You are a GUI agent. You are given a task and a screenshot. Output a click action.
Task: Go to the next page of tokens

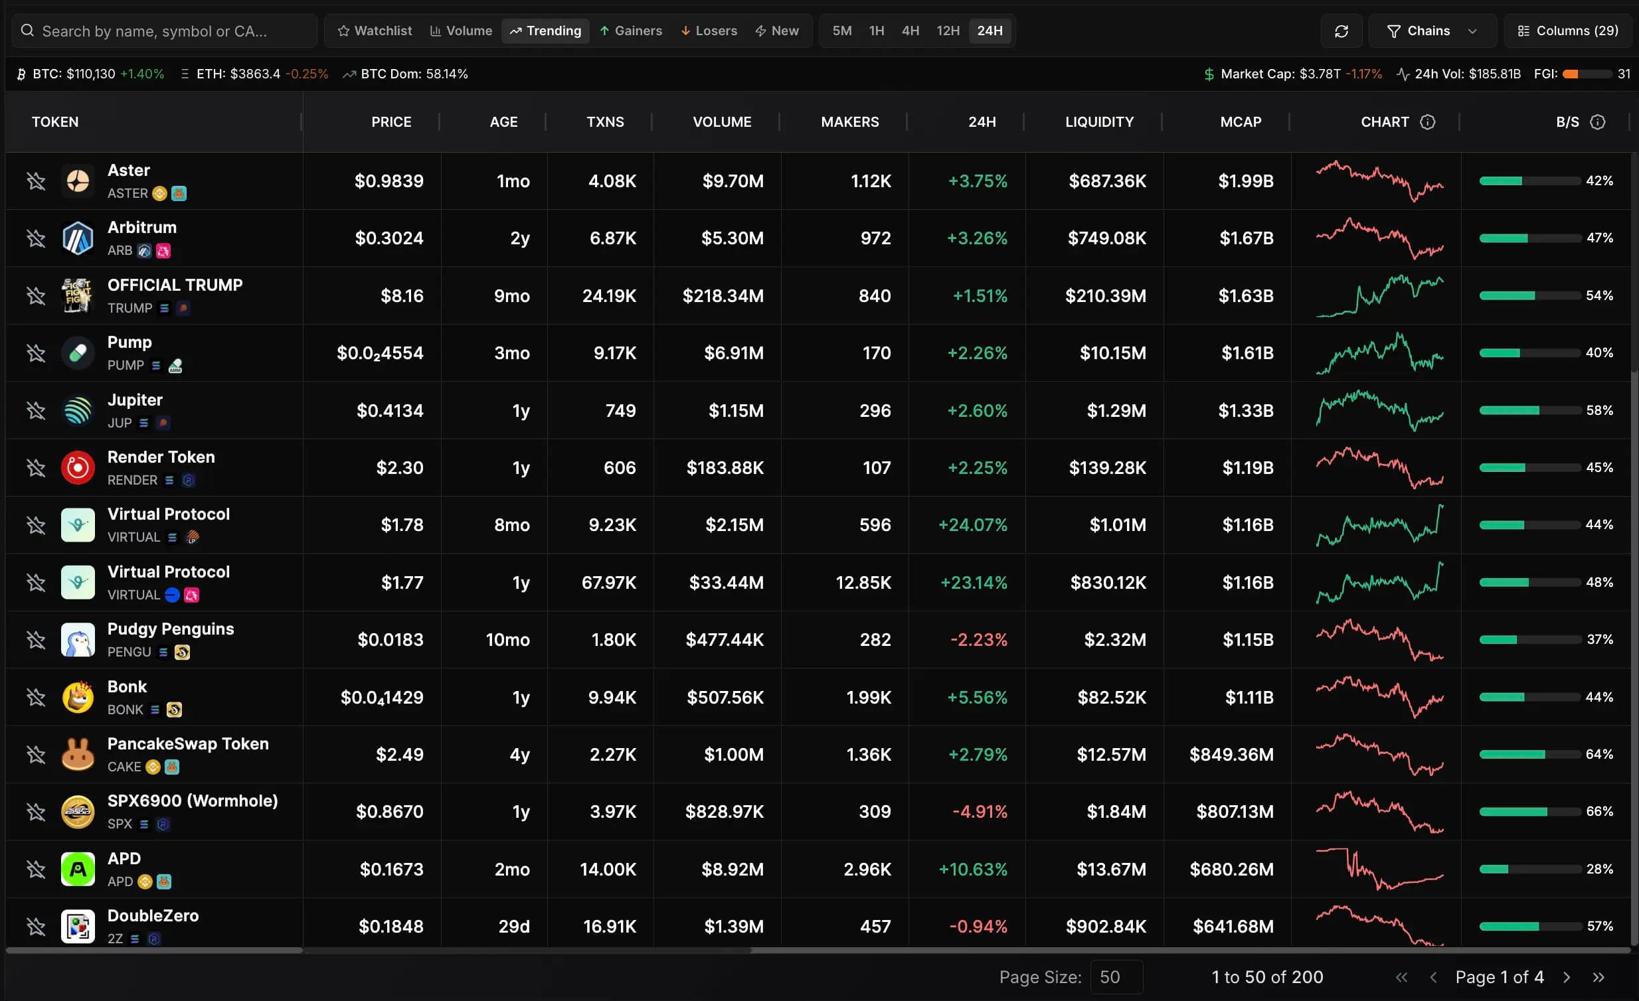(x=1567, y=977)
